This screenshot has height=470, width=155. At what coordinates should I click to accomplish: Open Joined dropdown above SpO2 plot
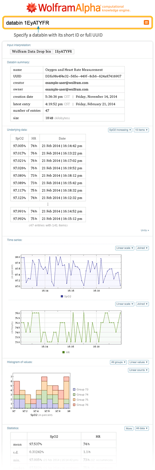[x=142, y=248]
